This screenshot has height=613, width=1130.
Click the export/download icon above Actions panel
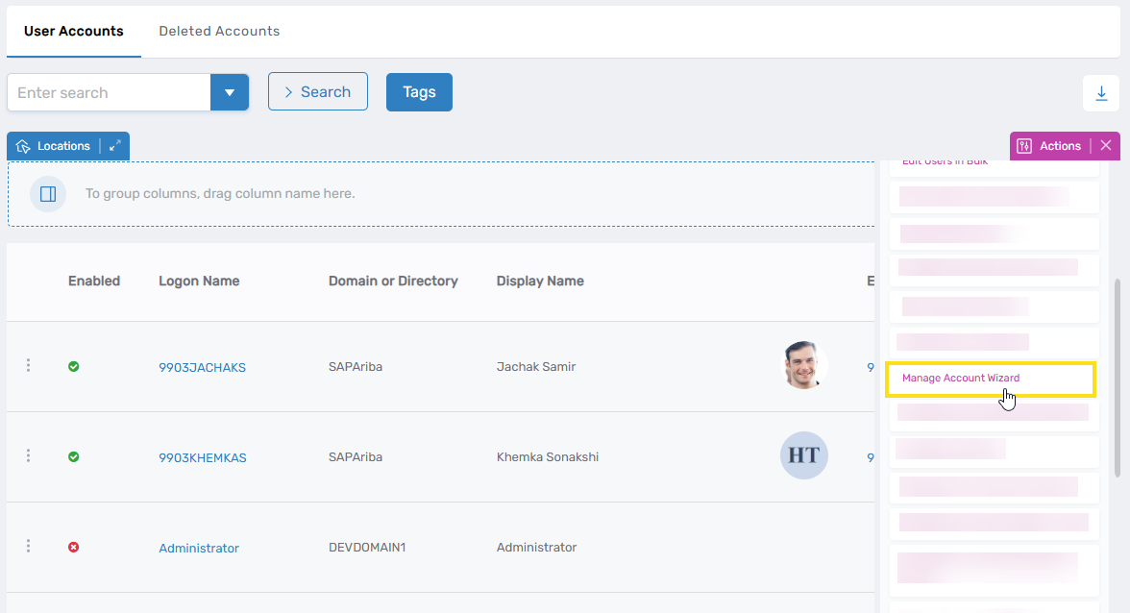click(1101, 92)
